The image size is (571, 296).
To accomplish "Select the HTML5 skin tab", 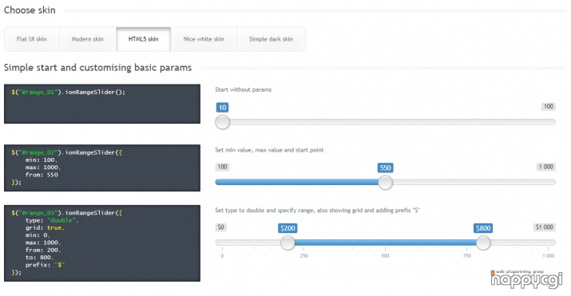I will tap(144, 39).
